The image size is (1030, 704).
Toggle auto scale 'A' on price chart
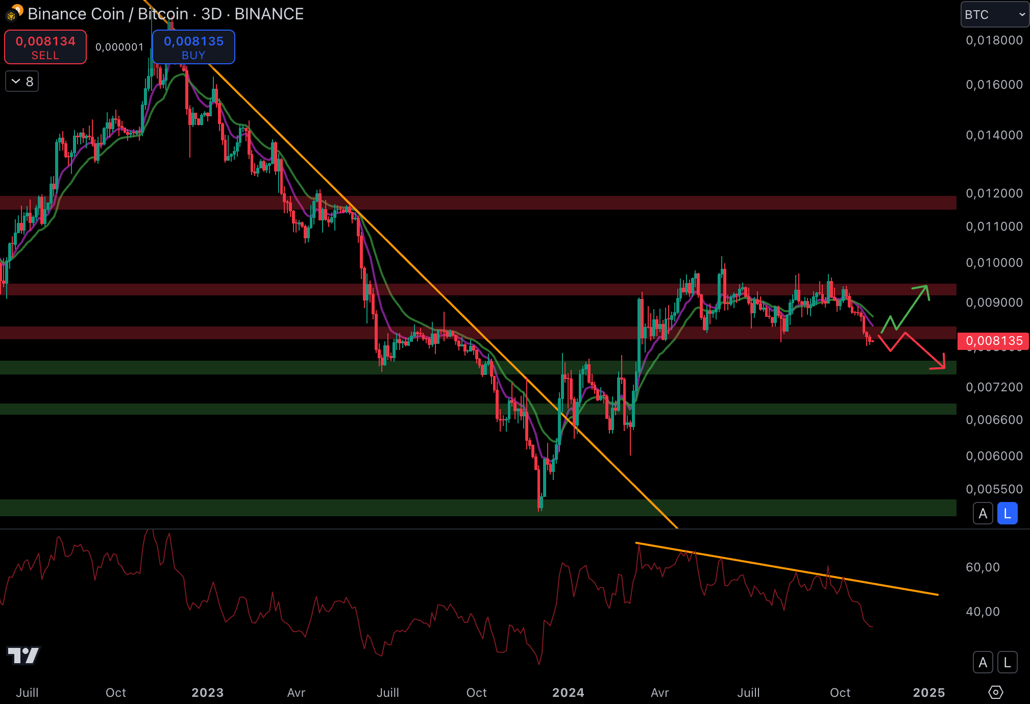tap(983, 514)
